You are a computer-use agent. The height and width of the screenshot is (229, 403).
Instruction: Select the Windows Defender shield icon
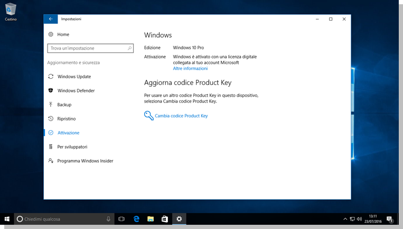[51, 90]
